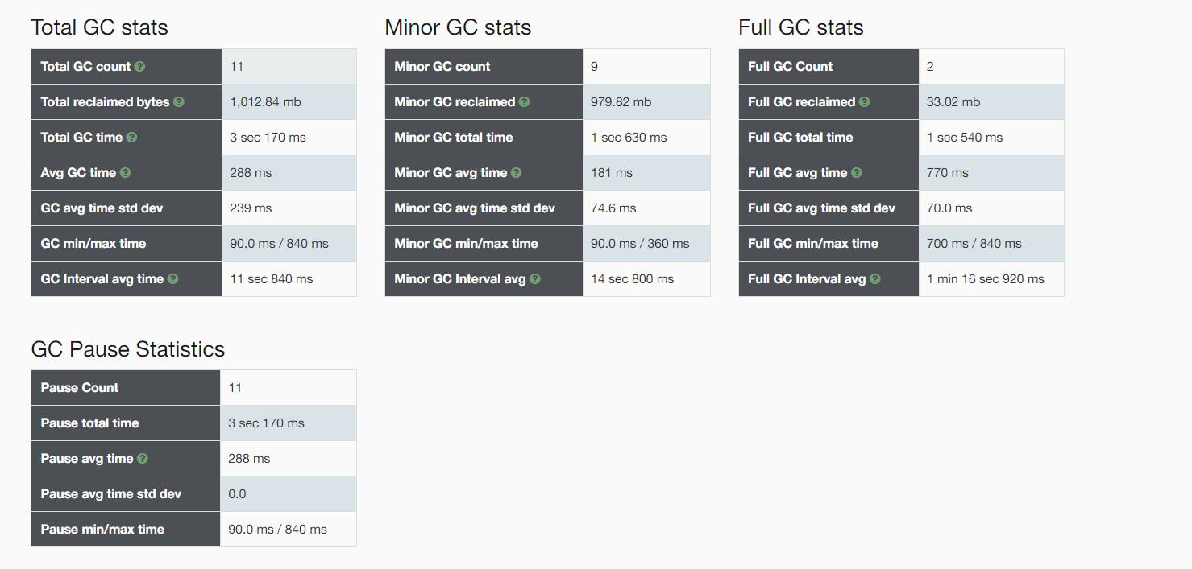Click the GC Pause Statistics heading

(x=128, y=348)
